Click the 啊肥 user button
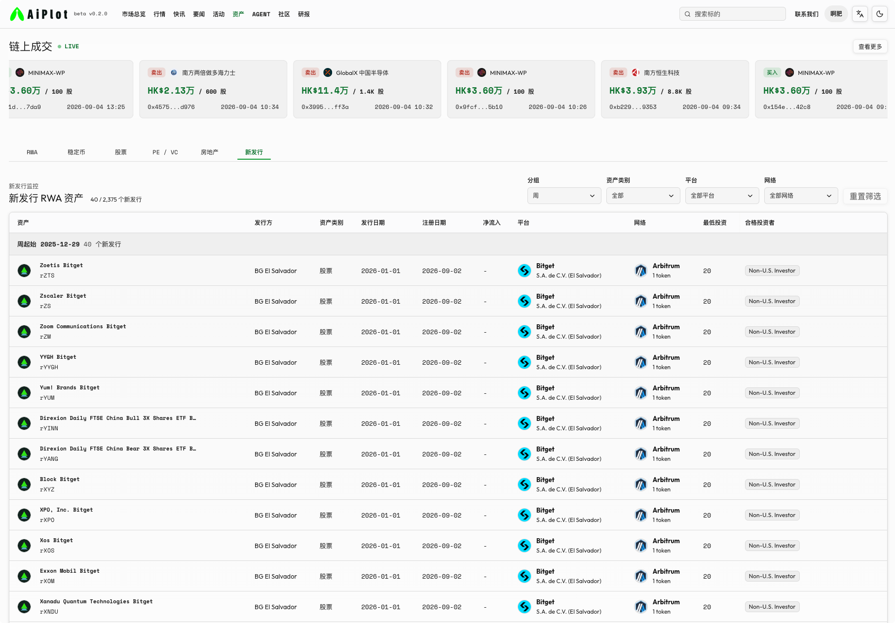 [836, 14]
